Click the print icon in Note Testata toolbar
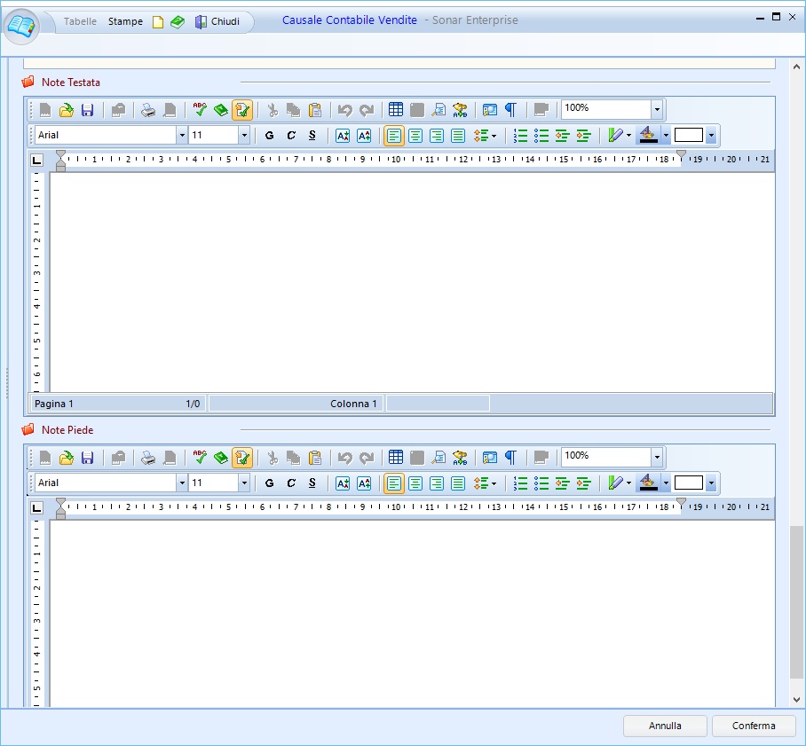 (x=148, y=110)
